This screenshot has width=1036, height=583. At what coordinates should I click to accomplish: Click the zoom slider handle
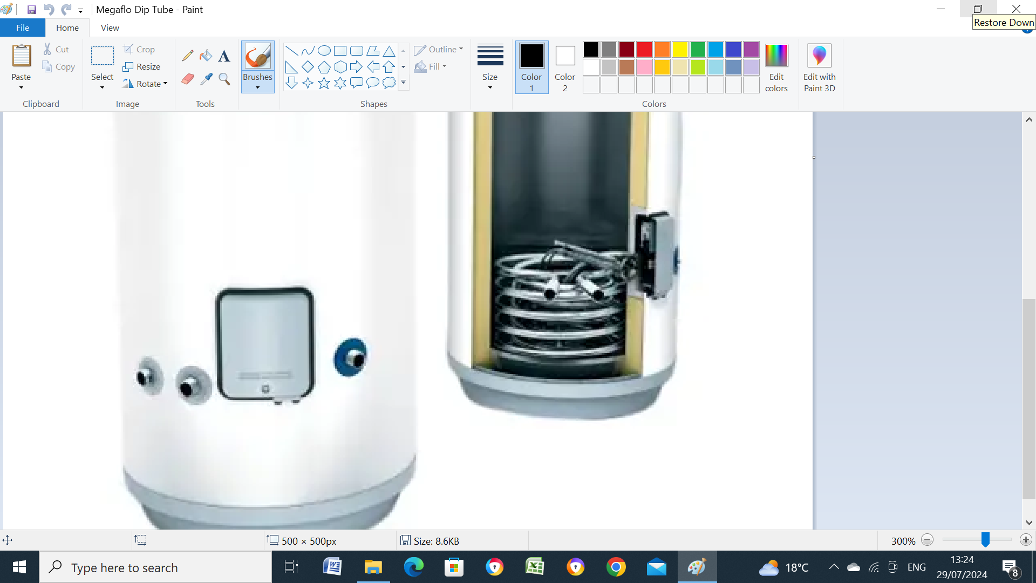985,540
